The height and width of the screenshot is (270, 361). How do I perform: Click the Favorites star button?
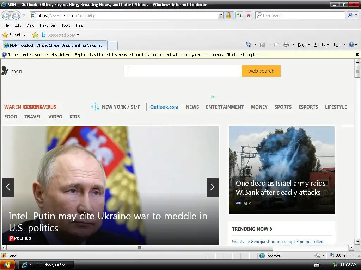pyautogui.click(x=14, y=35)
